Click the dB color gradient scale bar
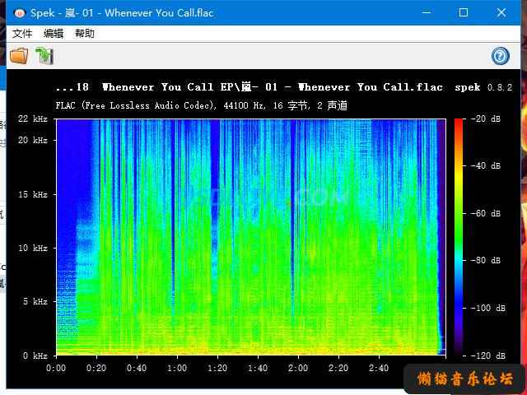This screenshot has width=527, height=395. click(x=459, y=237)
